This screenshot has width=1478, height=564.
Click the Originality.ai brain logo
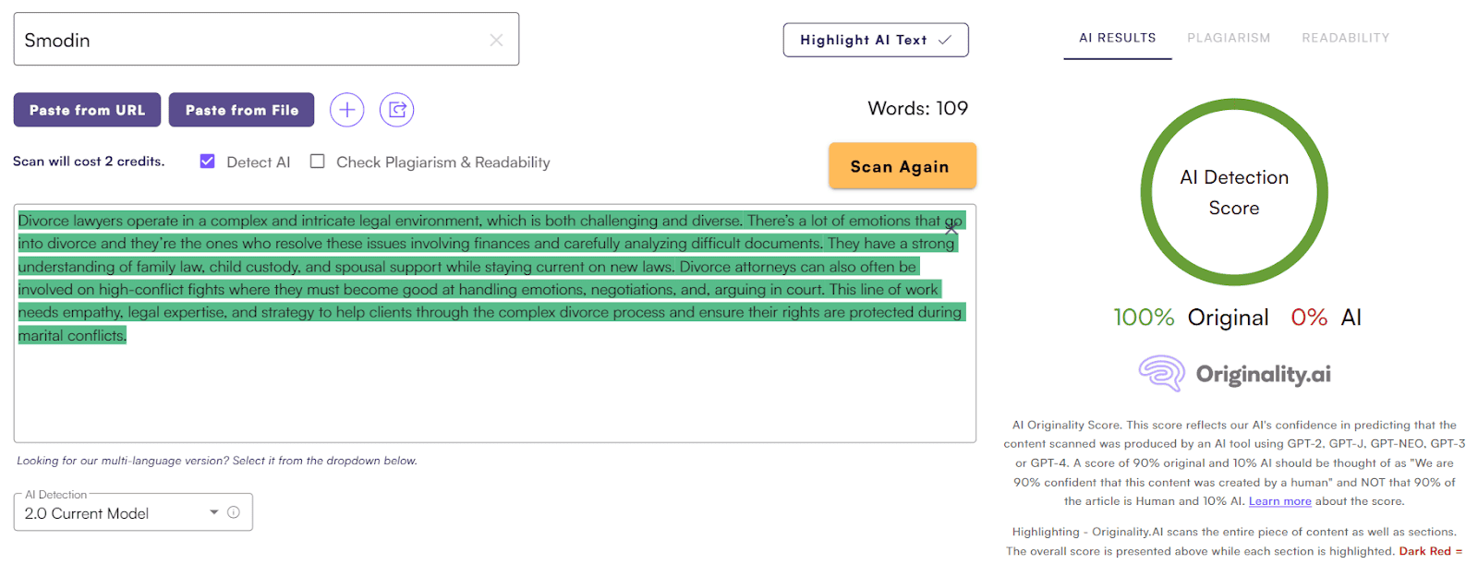pos(1161,374)
